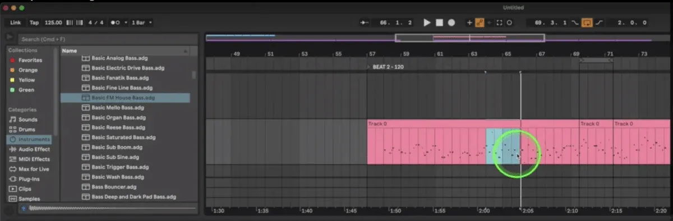Click the Phase Nudge Down bars icon

70,22
